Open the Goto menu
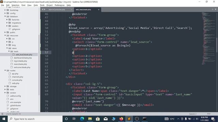This screenshot has width=218, height=122. click(x=36, y=5)
